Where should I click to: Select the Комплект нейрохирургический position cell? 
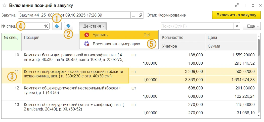75,75
